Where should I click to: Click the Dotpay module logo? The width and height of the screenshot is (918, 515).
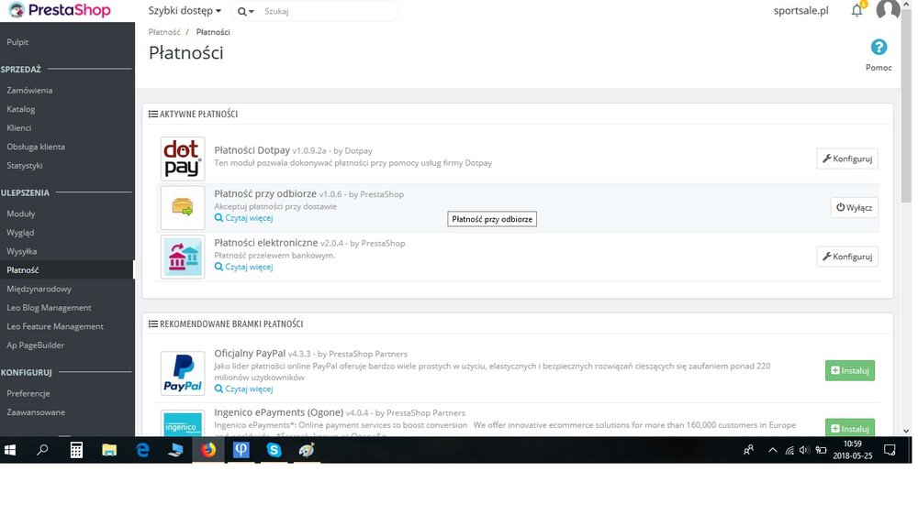click(183, 159)
